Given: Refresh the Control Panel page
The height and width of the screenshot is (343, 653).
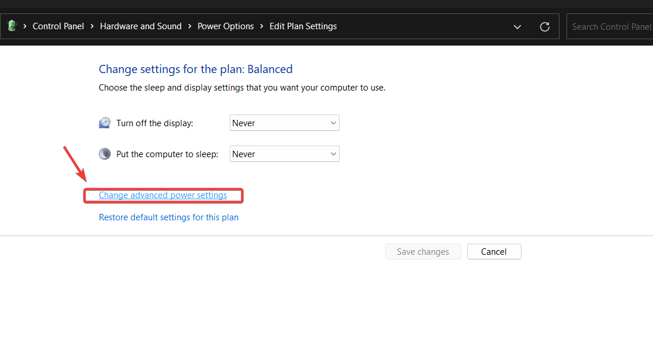Looking at the screenshot, I should pyautogui.click(x=545, y=26).
